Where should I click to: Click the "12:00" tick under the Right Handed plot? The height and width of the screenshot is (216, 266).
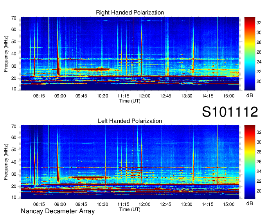pos(144,96)
